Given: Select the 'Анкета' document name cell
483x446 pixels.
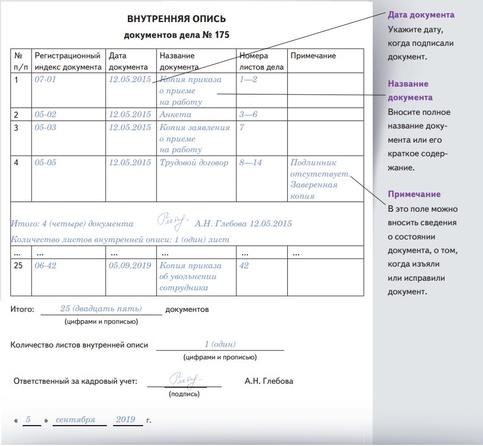Looking at the screenshot, I should click(174, 114).
